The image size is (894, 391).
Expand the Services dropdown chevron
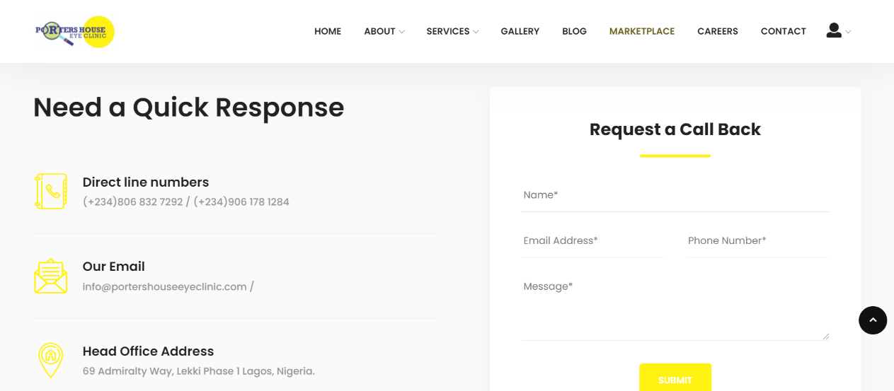(x=476, y=32)
